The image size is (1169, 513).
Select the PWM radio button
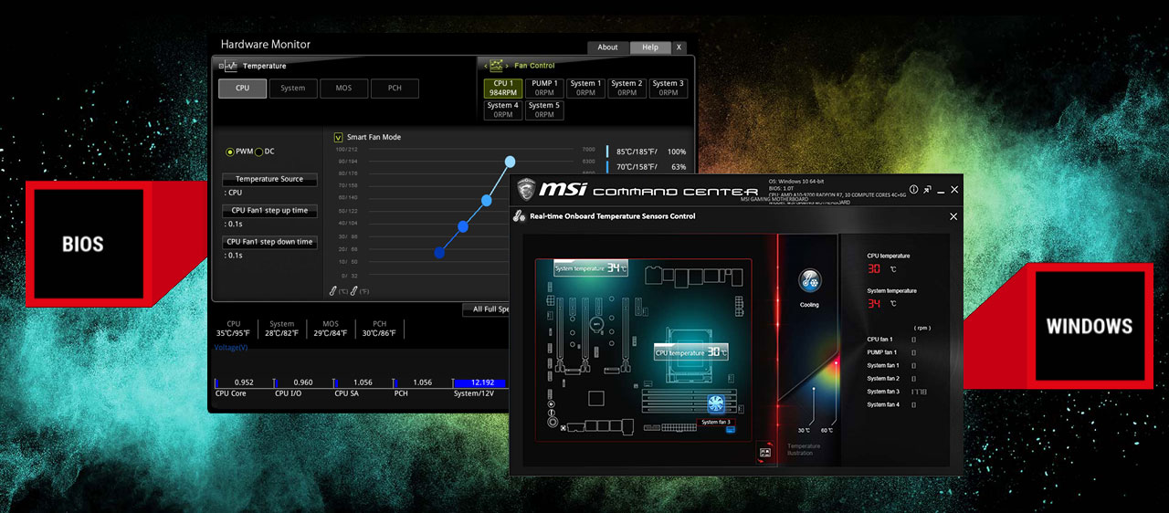click(x=230, y=152)
